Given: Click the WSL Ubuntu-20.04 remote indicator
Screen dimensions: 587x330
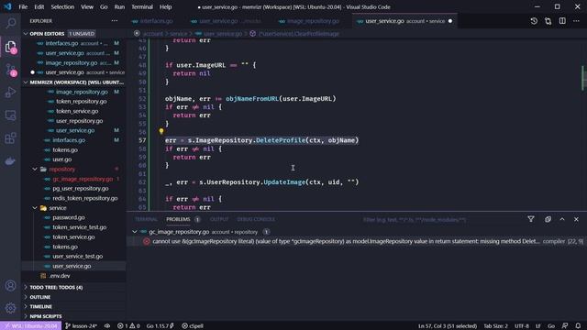Looking at the screenshot, I should [30, 326].
